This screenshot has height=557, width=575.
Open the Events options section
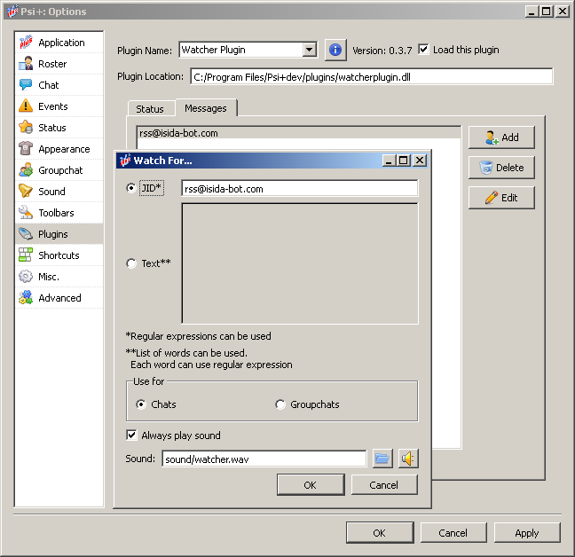pyautogui.click(x=52, y=106)
